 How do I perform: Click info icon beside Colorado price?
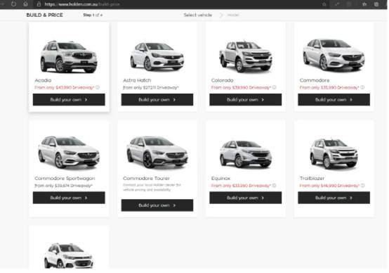274,87
